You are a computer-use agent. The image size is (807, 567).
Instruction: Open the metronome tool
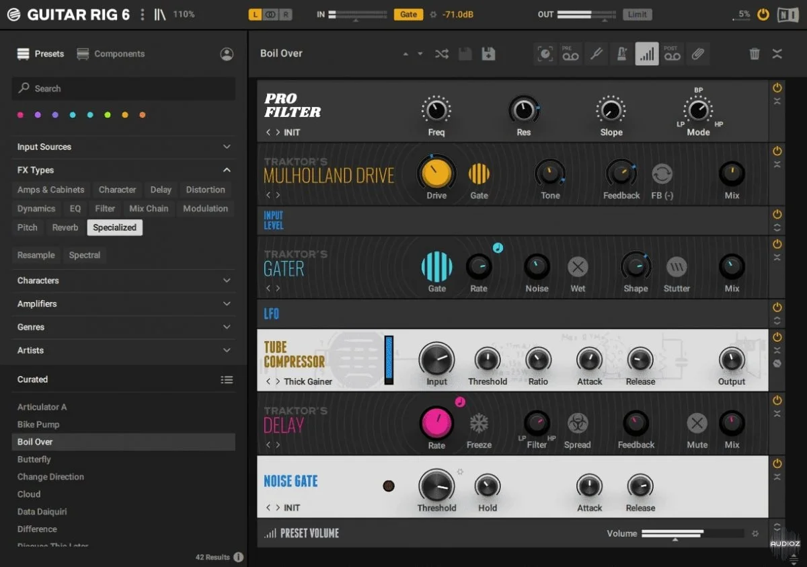coord(621,54)
